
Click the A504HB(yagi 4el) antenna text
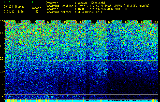[90, 12]
